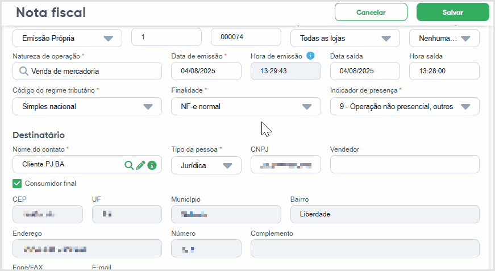This screenshot has width=495, height=271.
Task: Show the Hora de emissão info tooltip
Action: coord(310,56)
